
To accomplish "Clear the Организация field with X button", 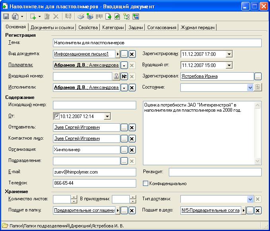I will click(132, 150).
